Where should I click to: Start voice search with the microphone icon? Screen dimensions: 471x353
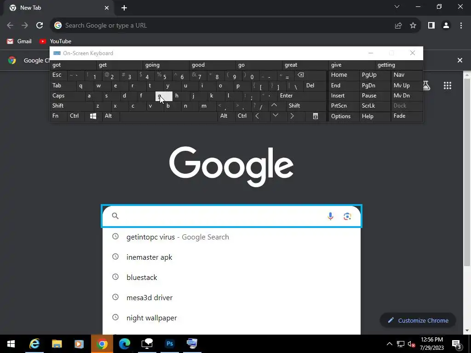point(330,216)
